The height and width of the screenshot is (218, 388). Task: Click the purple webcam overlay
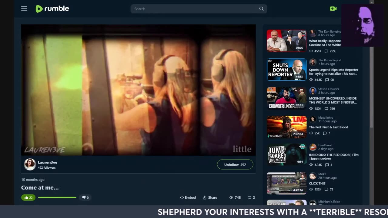[363, 25]
